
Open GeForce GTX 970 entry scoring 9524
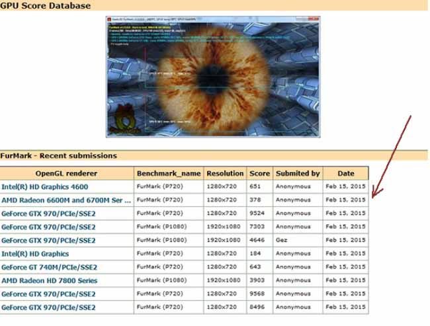[x=49, y=214]
